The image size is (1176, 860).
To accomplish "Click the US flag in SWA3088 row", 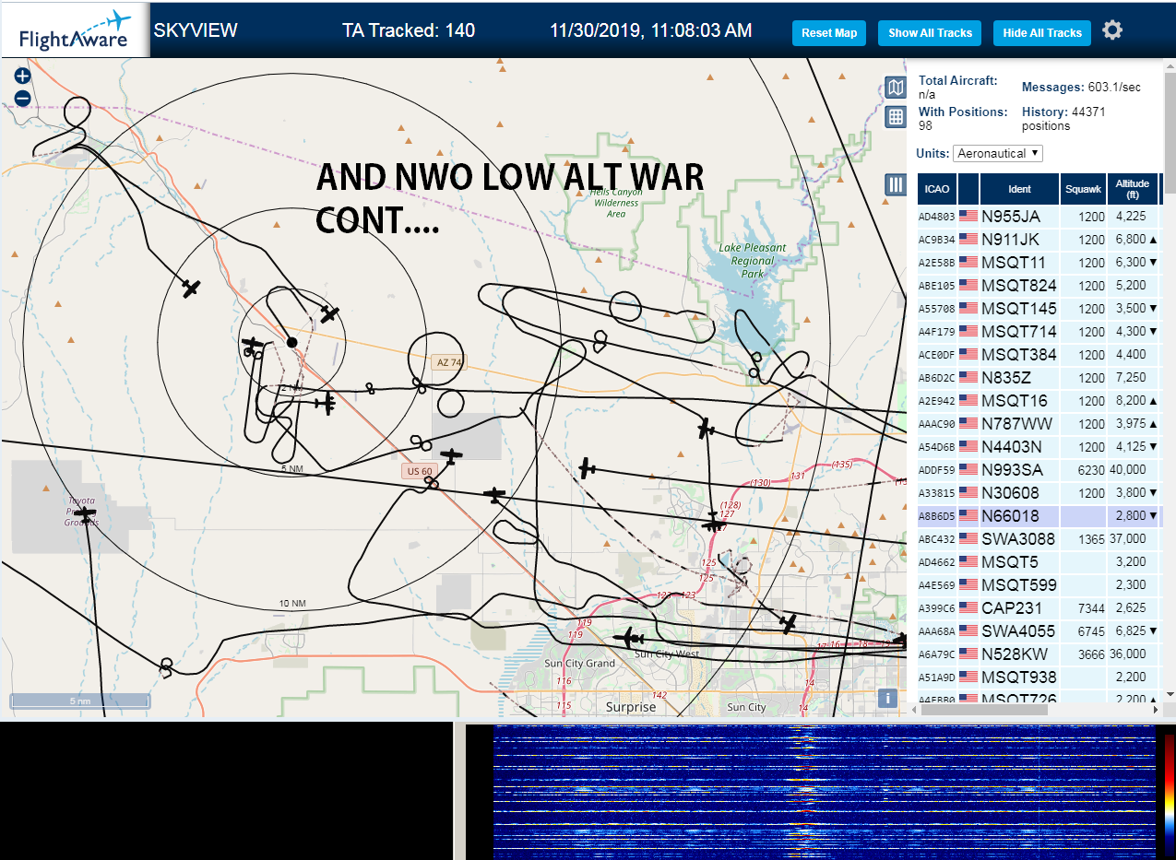I will pos(968,538).
